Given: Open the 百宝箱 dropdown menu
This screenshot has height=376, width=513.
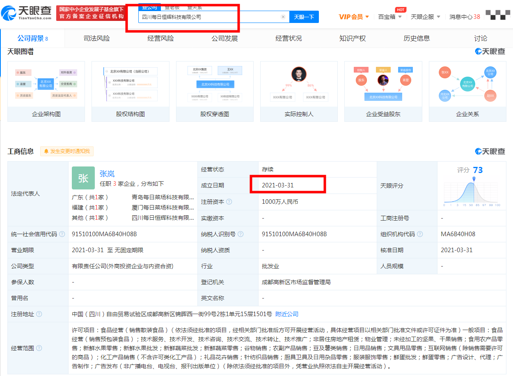Looking at the screenshot, I should click(389, 17).
